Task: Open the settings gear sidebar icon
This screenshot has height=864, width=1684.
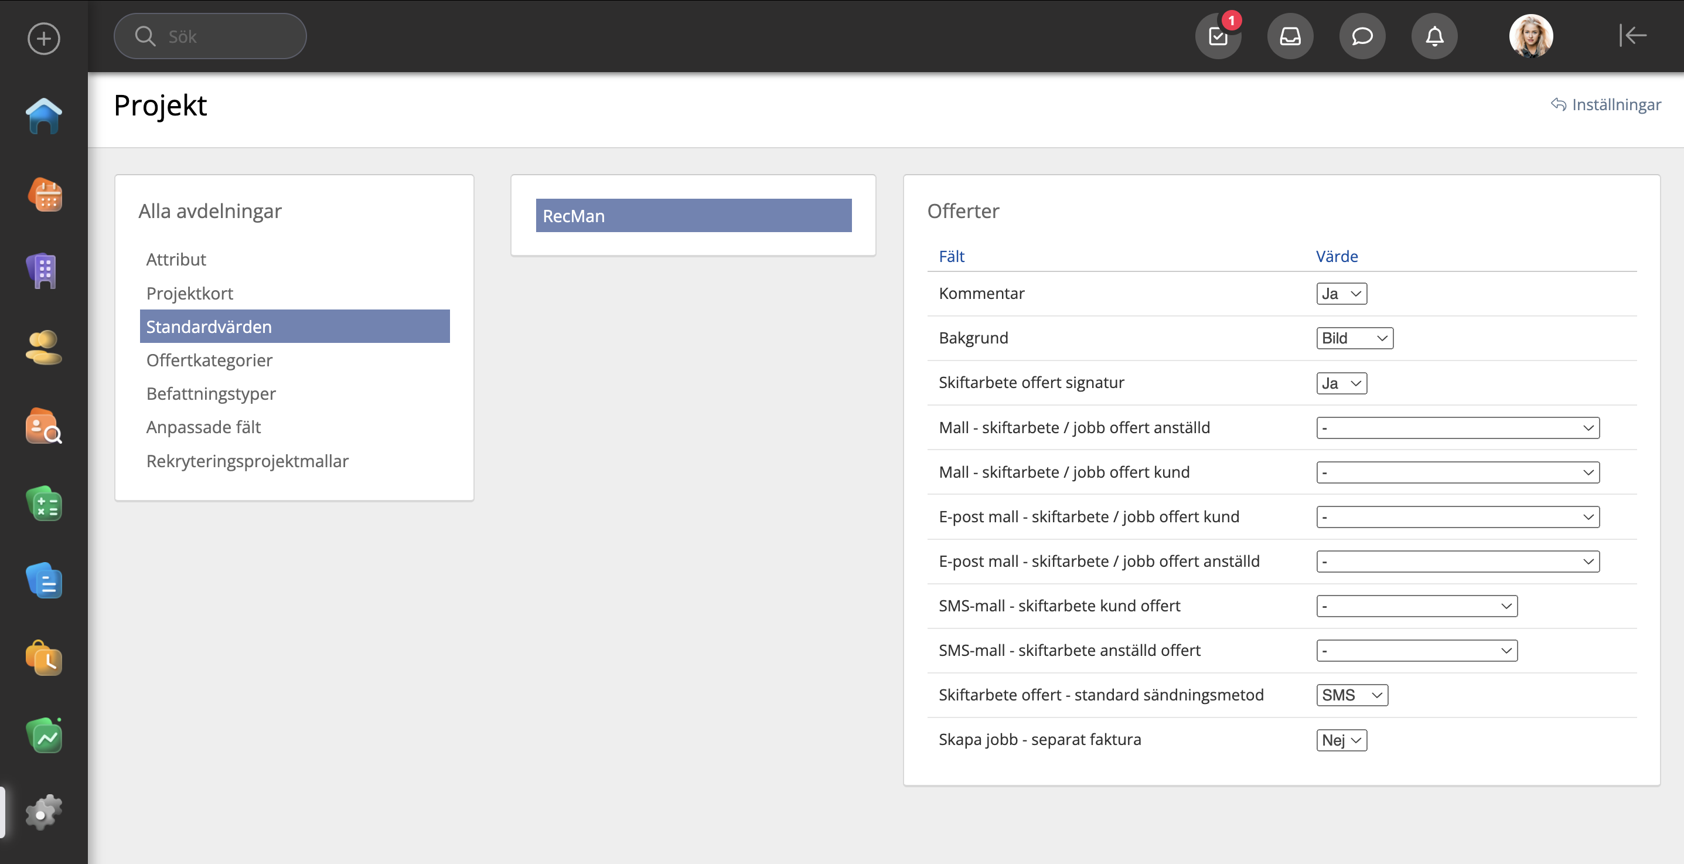Action: pyautogui.click(x=44, y=813)
